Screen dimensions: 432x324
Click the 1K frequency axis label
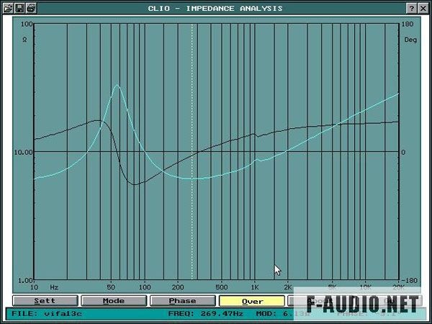(255, 287)
